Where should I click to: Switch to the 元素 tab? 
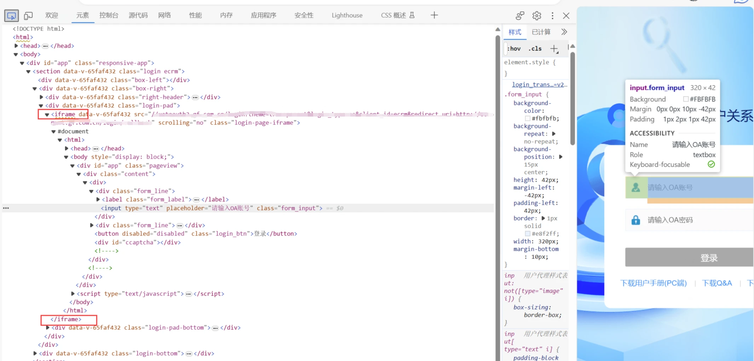tap(83, 15)
